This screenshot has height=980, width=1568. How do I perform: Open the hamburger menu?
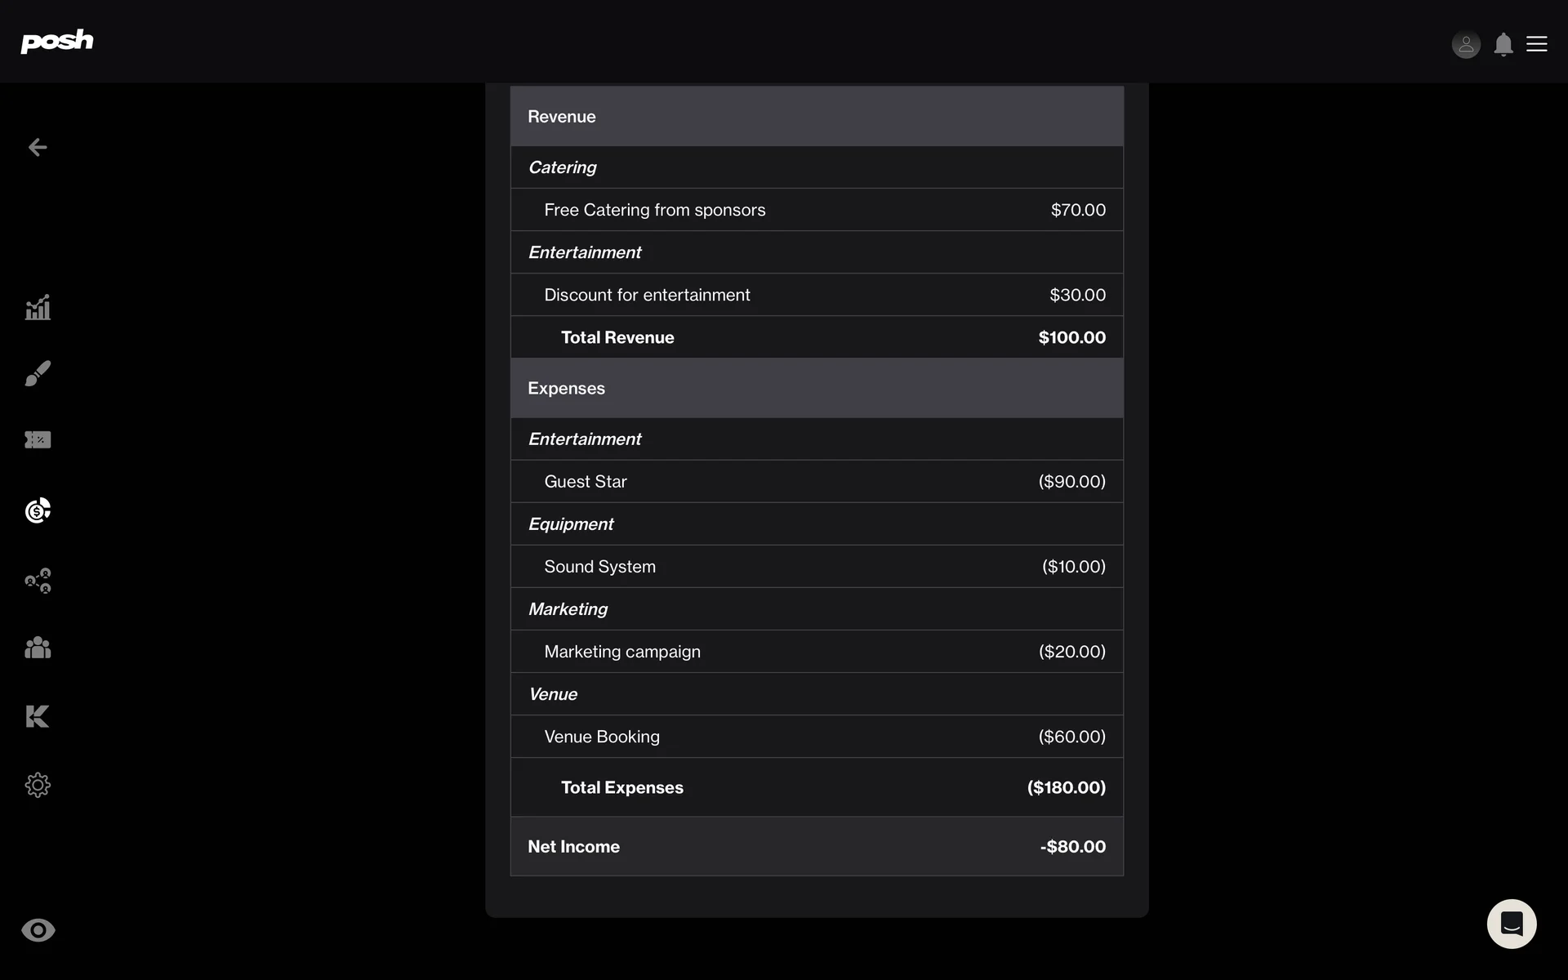coord(1537,44)
